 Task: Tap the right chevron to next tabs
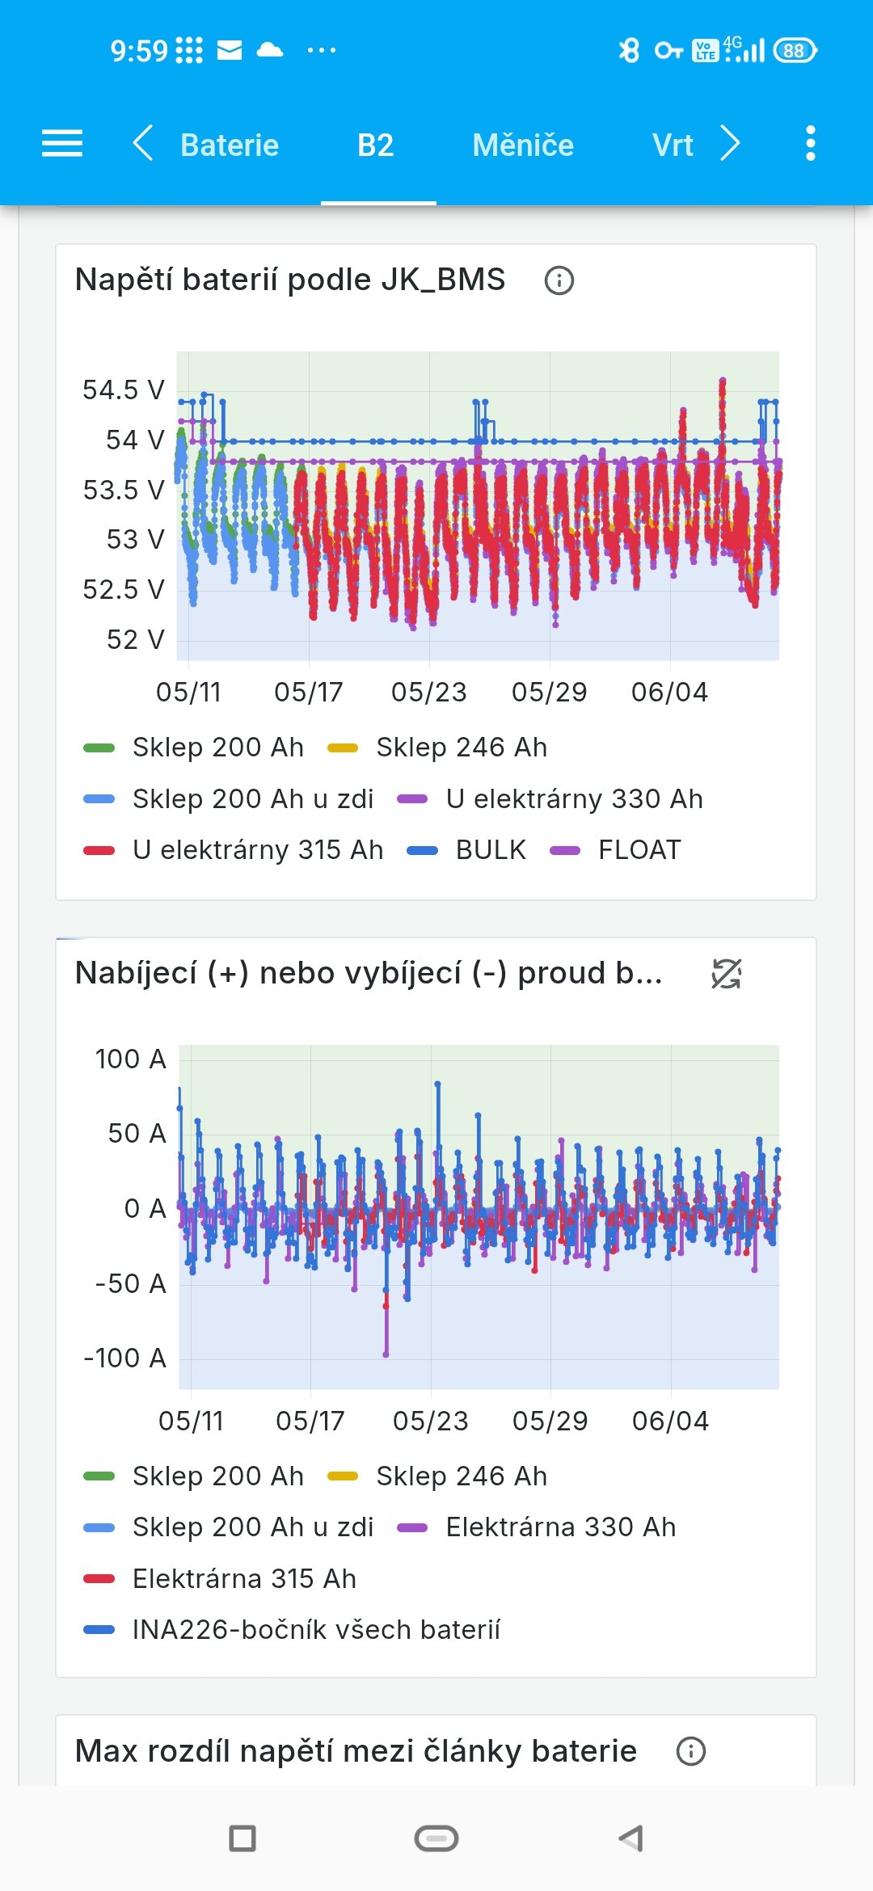730,144
